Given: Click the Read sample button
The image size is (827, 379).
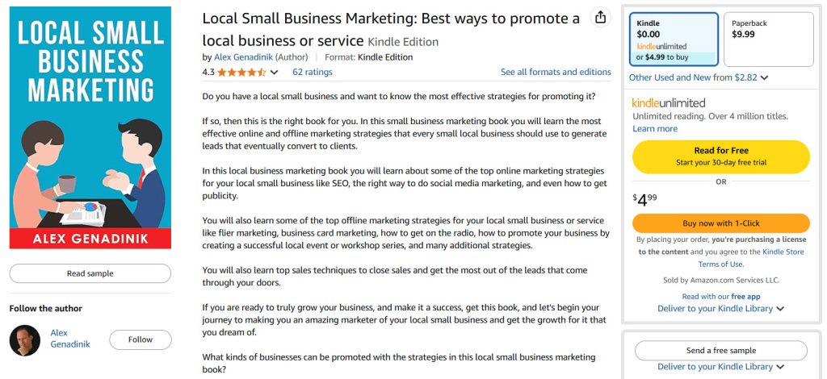Looking at the screenshot, I should pyautogui.click(x=90, y=273).
